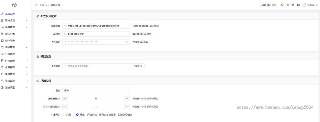Click the ai音乐演示 正常 status tag

point(269,5)
